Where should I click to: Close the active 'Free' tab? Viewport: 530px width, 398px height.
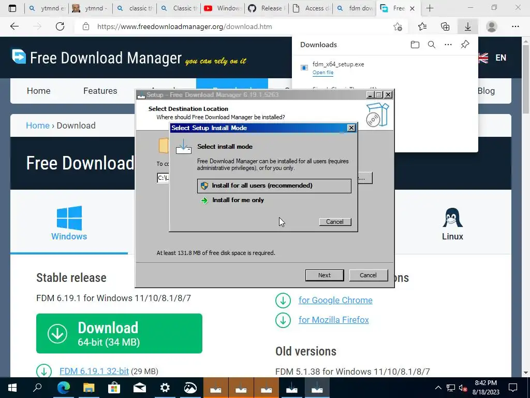(413, 8)
